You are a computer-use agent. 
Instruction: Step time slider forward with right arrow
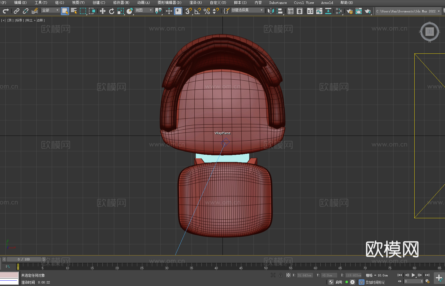[x=44, y=259]
